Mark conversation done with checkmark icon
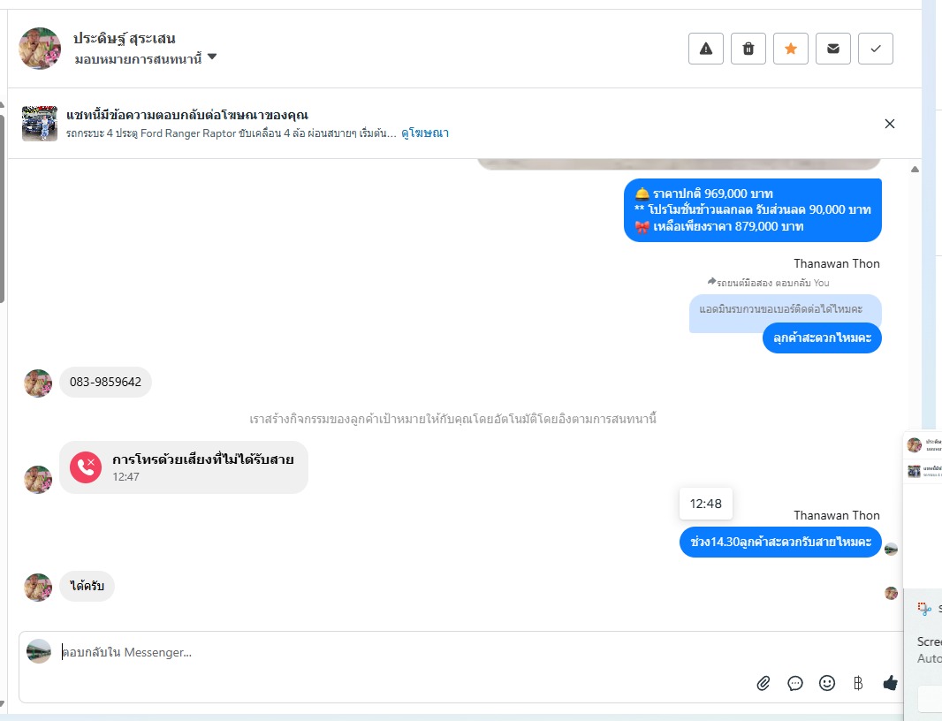 [x=876, y=49]
